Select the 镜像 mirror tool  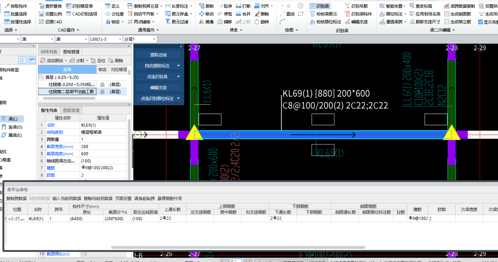click(x=206, y=22)
